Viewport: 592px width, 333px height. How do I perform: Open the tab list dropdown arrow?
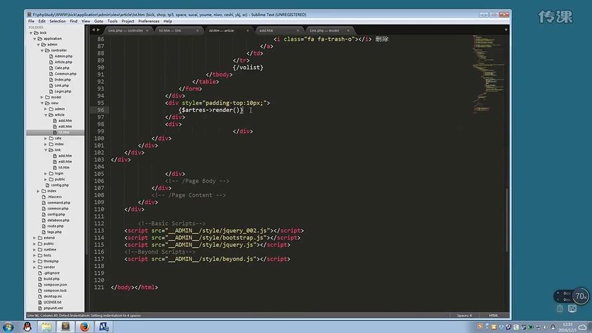506,31
